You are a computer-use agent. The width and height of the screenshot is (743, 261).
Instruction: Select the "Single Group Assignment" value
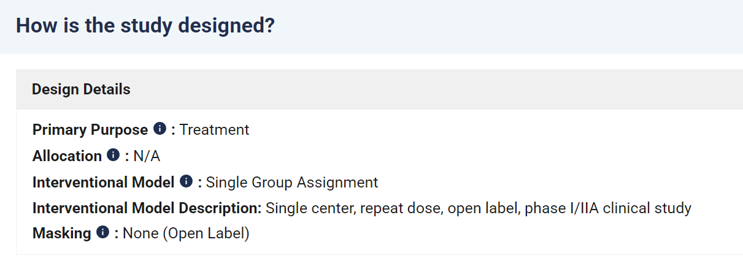pyautogui.click(x=292, y=183)
